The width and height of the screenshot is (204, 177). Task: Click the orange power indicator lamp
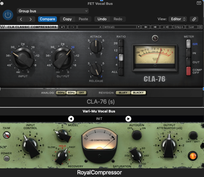193,156
